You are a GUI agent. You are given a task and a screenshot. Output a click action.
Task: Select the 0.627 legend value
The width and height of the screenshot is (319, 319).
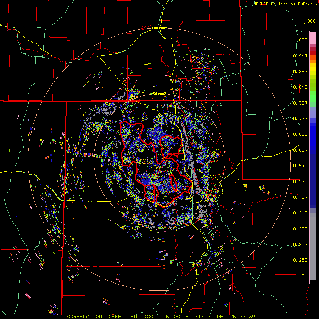[300, 150]
